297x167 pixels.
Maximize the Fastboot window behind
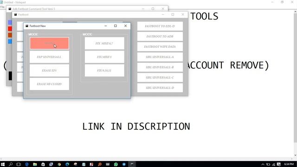(173, 14)
